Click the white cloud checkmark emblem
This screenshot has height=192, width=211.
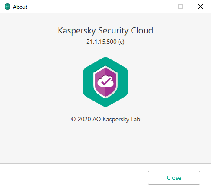point(105,81)
